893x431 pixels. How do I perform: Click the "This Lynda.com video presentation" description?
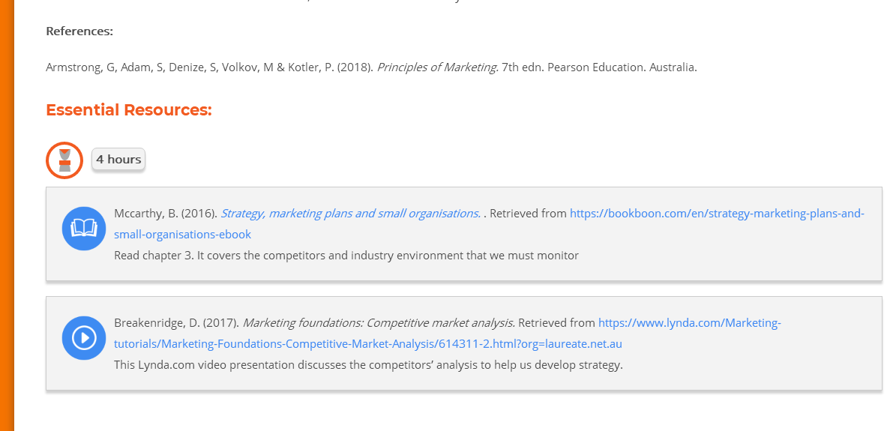coord(368,365)
